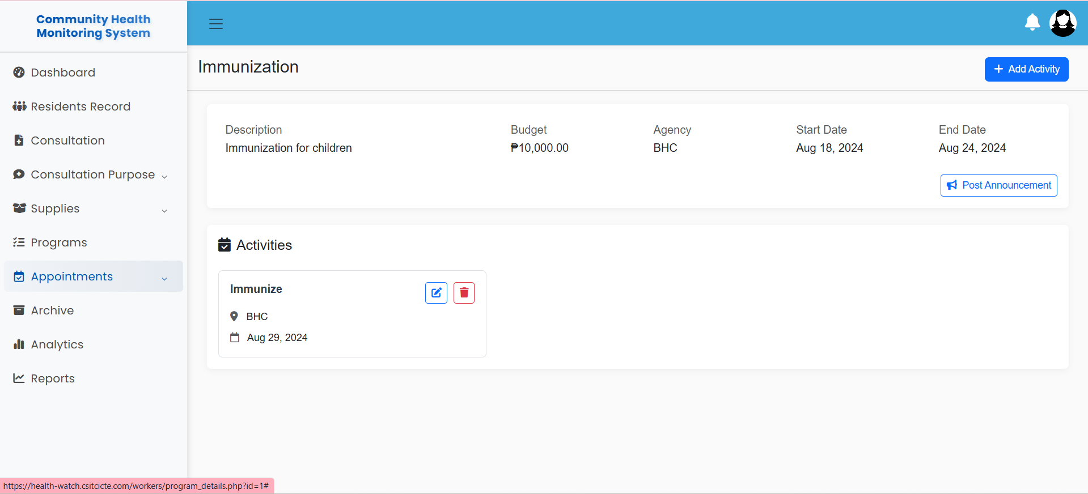Expand the Consultation Purpose chevron
The height and width of the screenshot is (494, 1088).
164,177
